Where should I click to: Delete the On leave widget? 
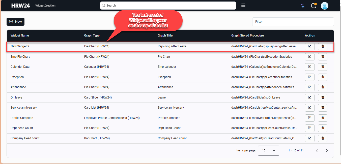[323, 97]
